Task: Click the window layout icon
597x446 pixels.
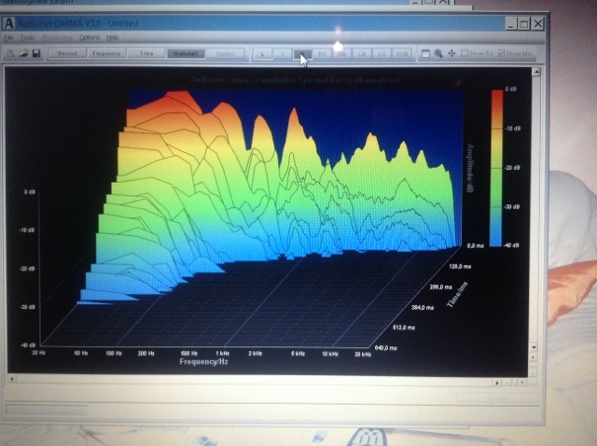Action: (425, 54)
